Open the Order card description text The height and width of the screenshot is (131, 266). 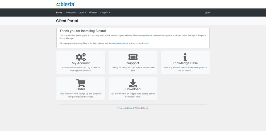click(x=81, y=95)
